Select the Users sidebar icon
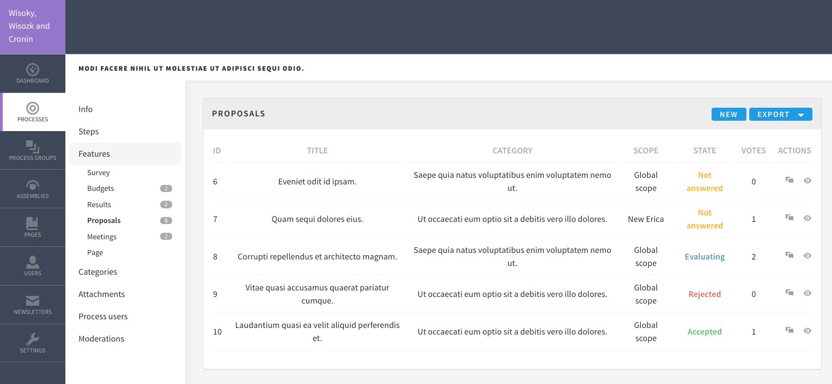 tap(32, 266)
